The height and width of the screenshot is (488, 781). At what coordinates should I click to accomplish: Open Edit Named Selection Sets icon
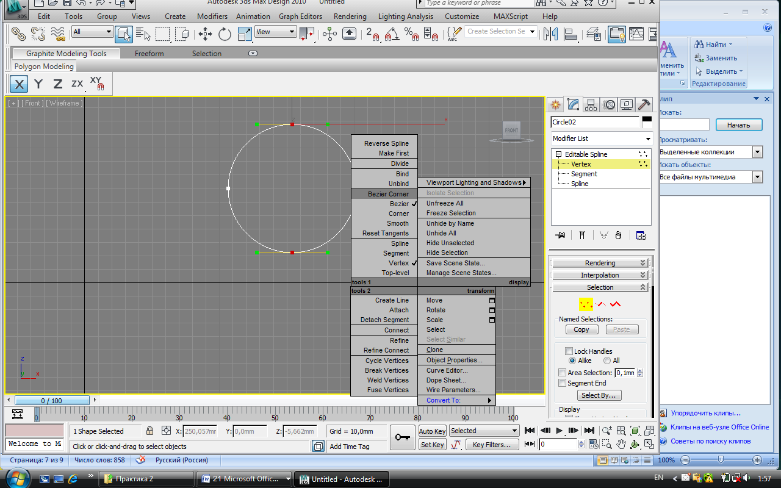click(454, 34)
